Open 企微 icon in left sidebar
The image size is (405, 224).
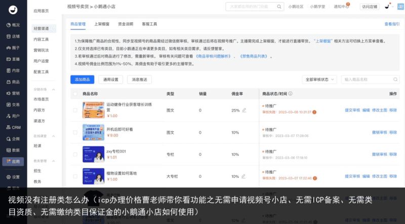(9, 139)
